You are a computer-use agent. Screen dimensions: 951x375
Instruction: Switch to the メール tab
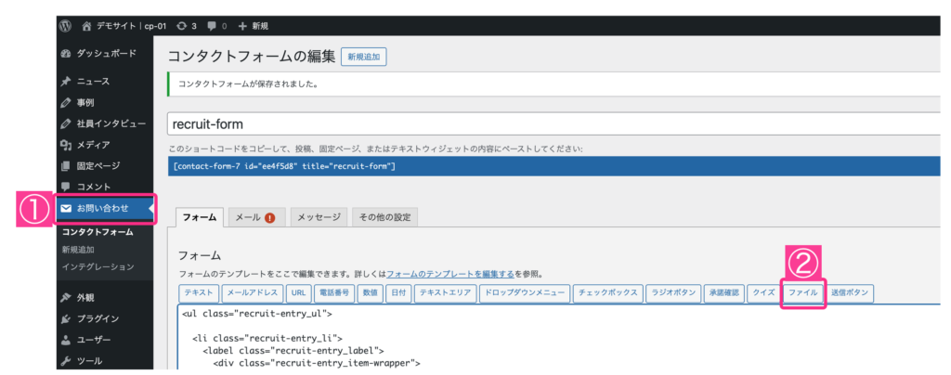tap(254, 217)
